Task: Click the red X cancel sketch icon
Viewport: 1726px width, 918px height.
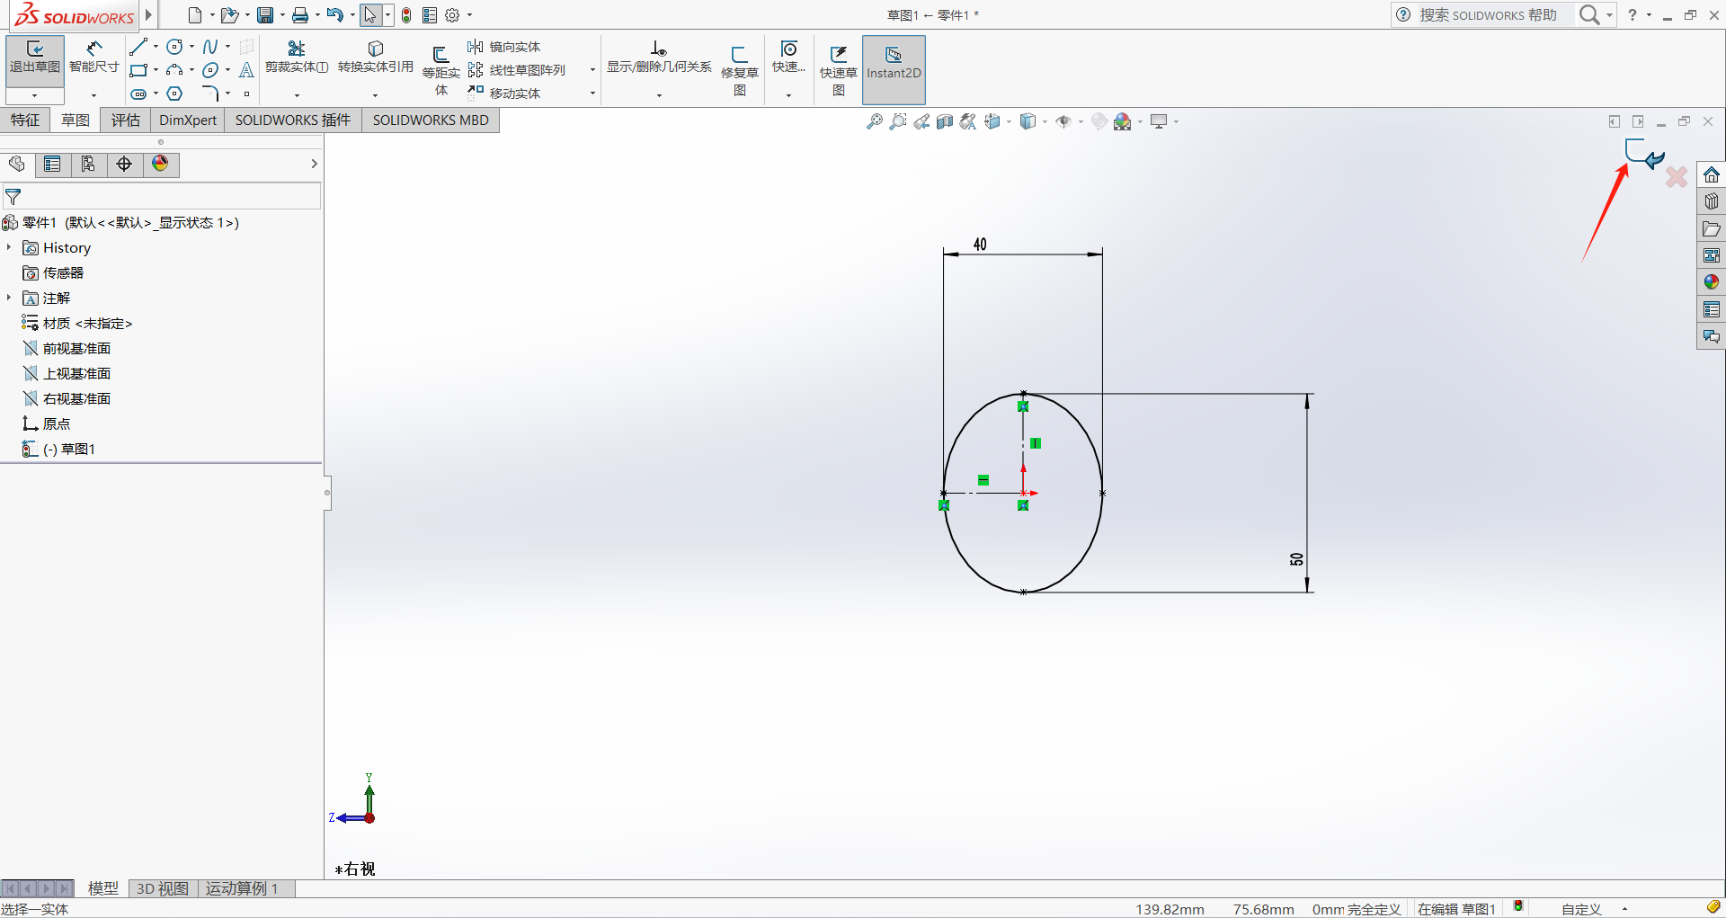Action: tap(1677, 177)
